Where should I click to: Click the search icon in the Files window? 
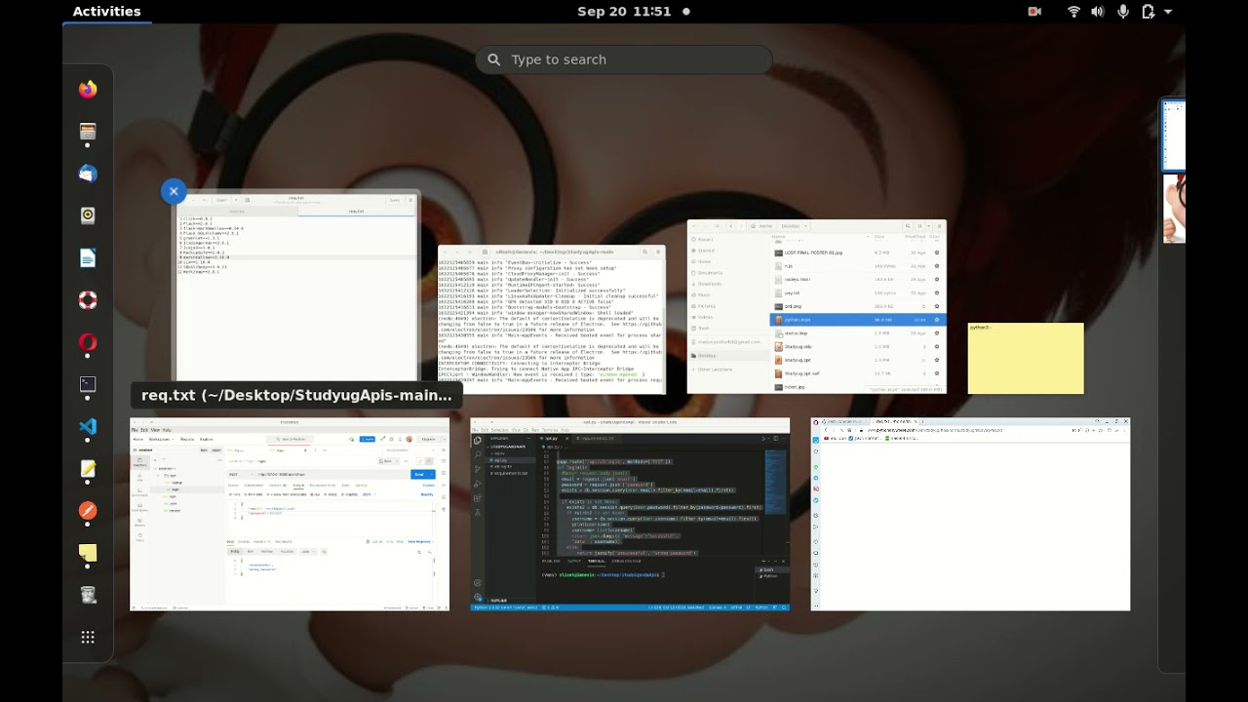click(x=908, y=226)
